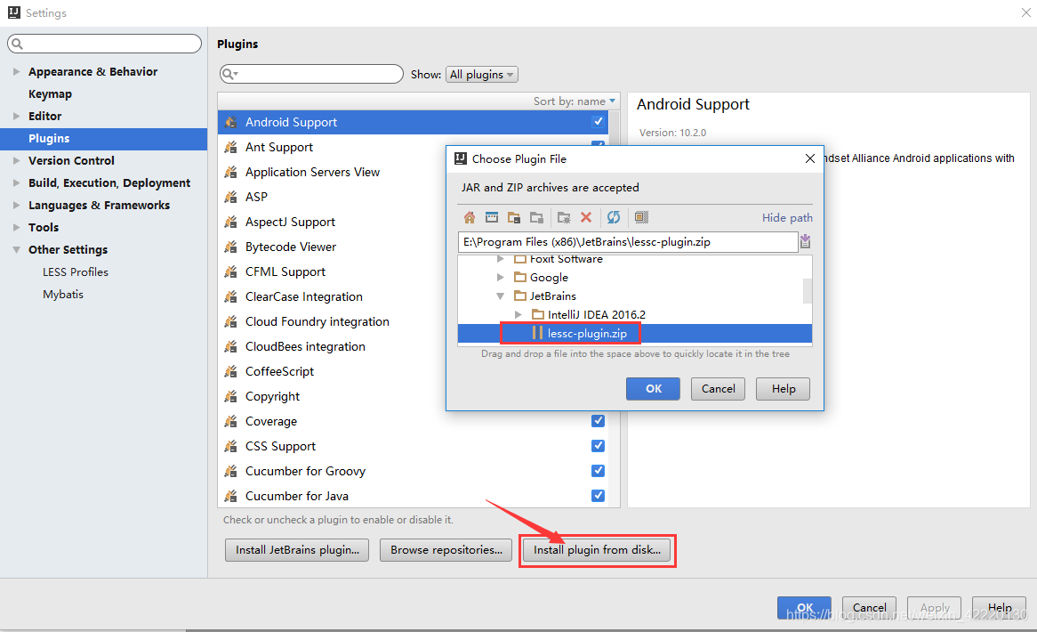The image size is (1037, 632).
Task: Click the Ant Support plugin icon
Action: tap(231, 147)
